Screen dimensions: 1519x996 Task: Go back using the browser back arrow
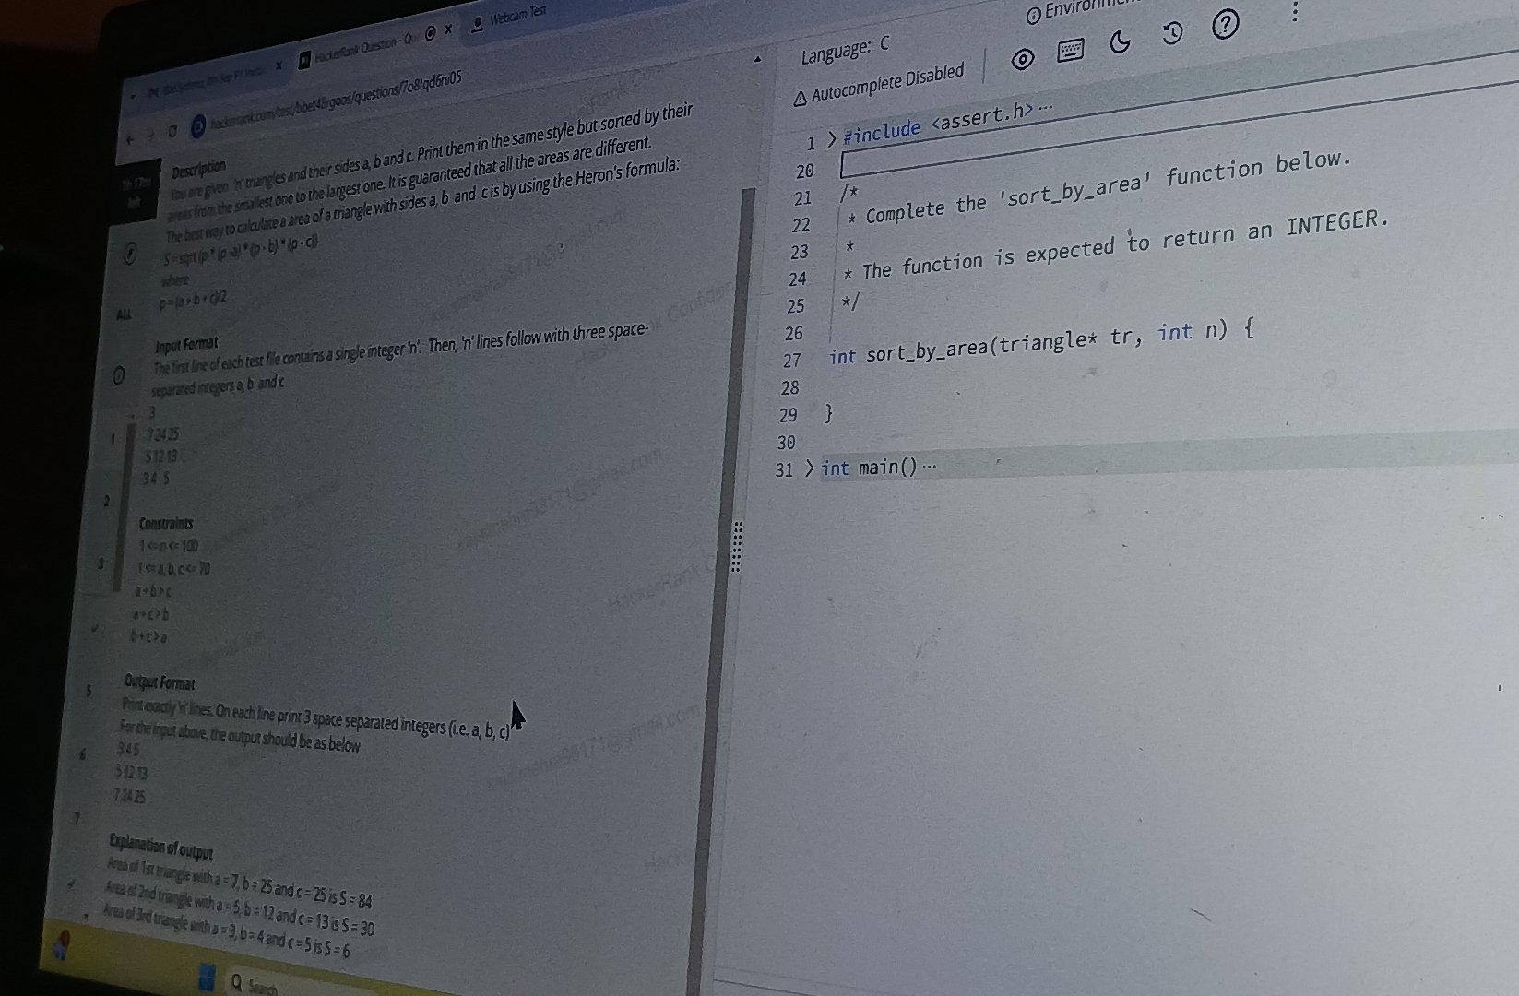[x=131, y=139]
